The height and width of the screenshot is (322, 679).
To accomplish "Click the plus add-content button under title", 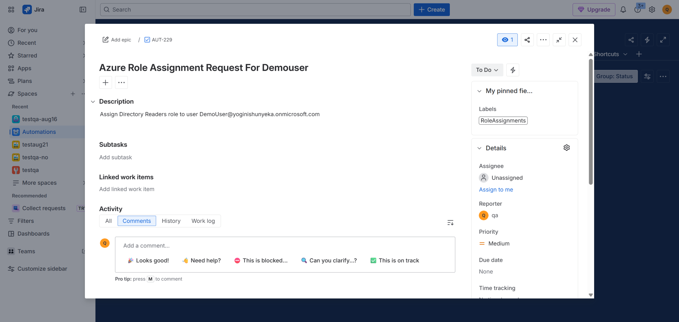I will 105,82.
